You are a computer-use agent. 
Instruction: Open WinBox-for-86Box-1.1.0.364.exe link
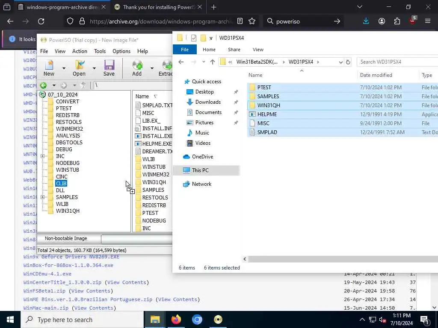click(x=68, y=265)
